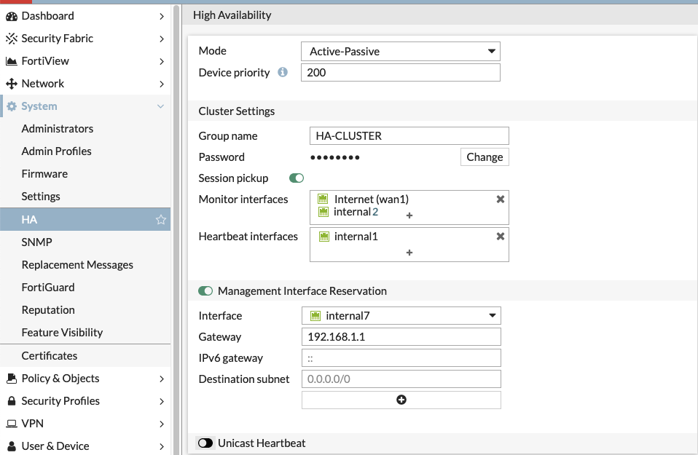The height and width of the screenshot is (455, 698).
Task: Click the Group name field
Action: click(x=409, y=135)
